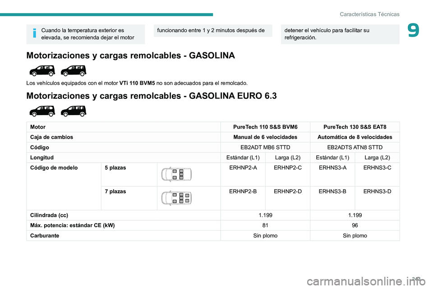The height and width of the screenshot is (289, 433).
Task: Click the 'Código' row label
Action: (40, 147)
